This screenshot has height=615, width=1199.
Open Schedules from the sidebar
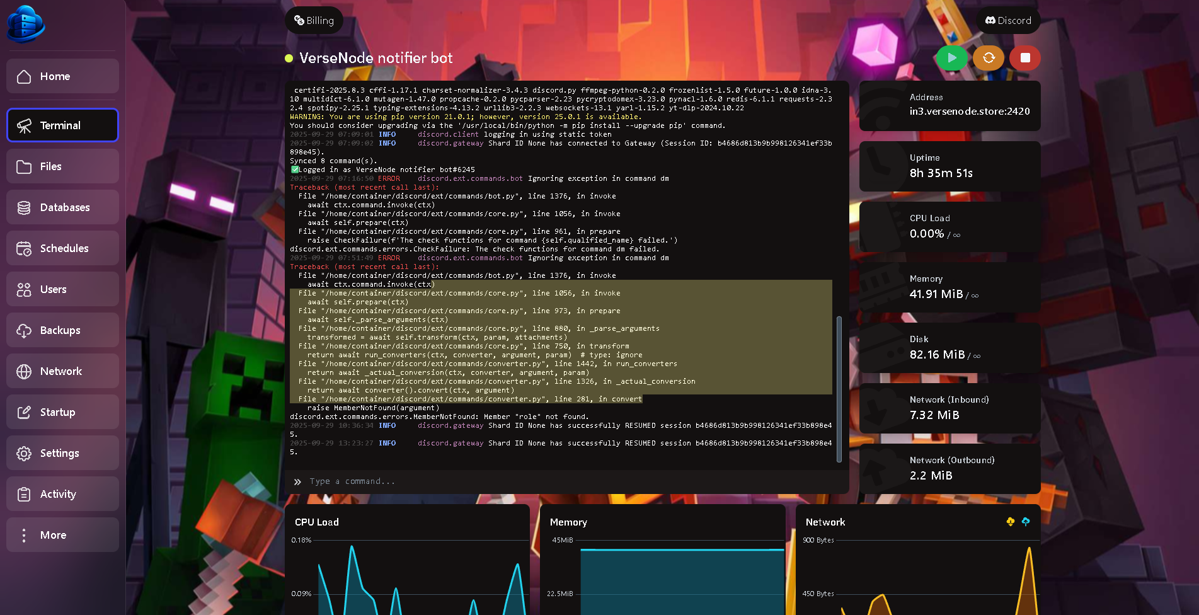(62, 248)
